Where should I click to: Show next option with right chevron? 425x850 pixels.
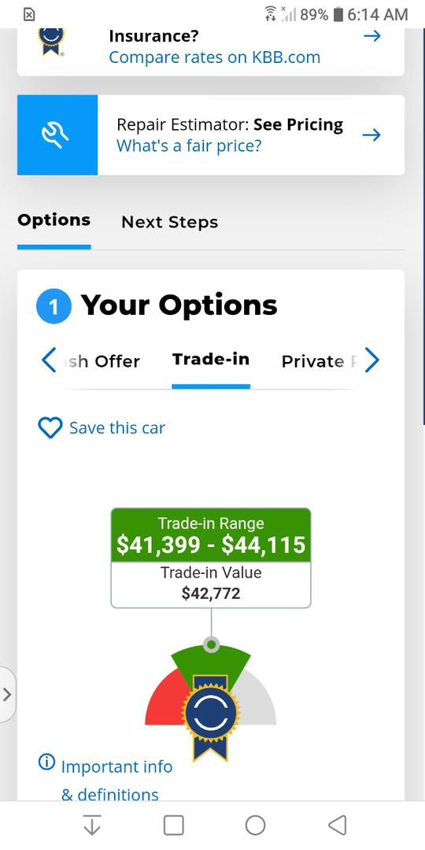click(371, 360)
